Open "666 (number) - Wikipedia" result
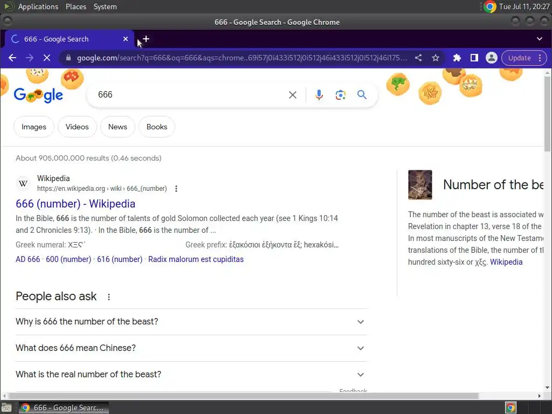Image resolution: width=552 pixels, height=414 pixels. click(75, 204)
